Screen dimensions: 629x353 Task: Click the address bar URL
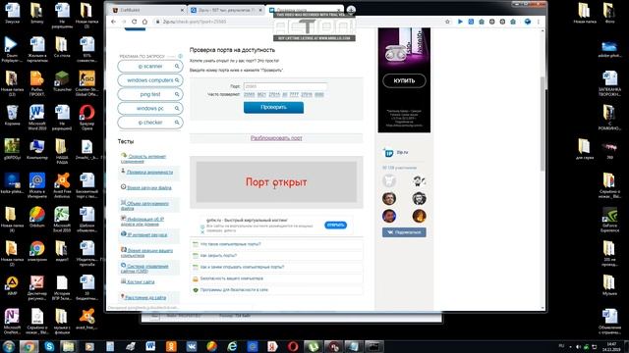[x=195, y=22]
